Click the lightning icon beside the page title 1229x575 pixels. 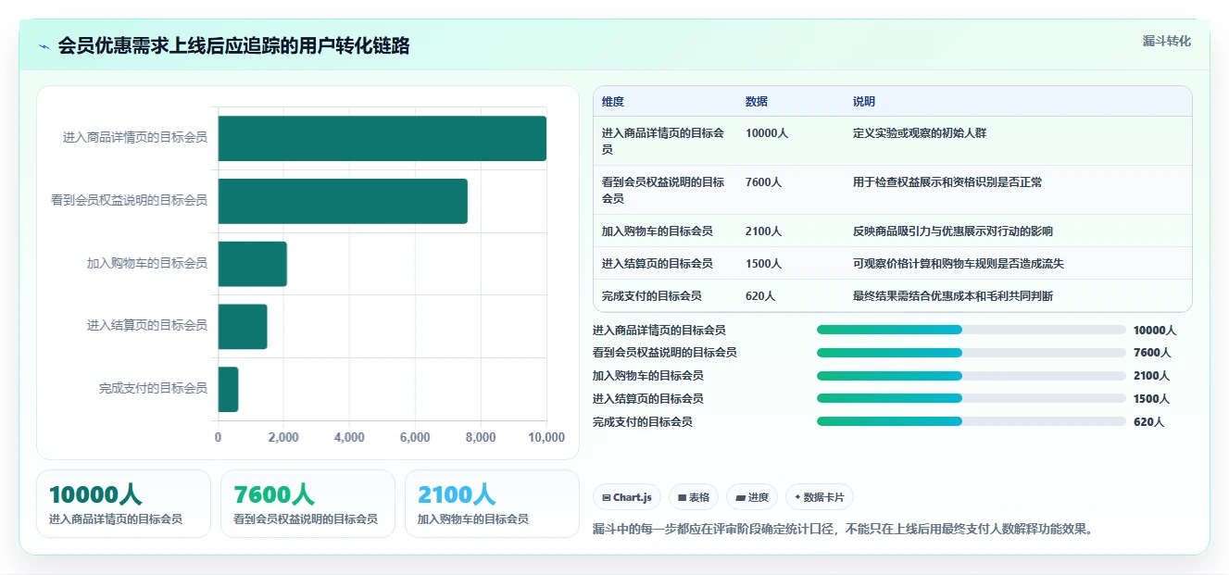[44, 46]
